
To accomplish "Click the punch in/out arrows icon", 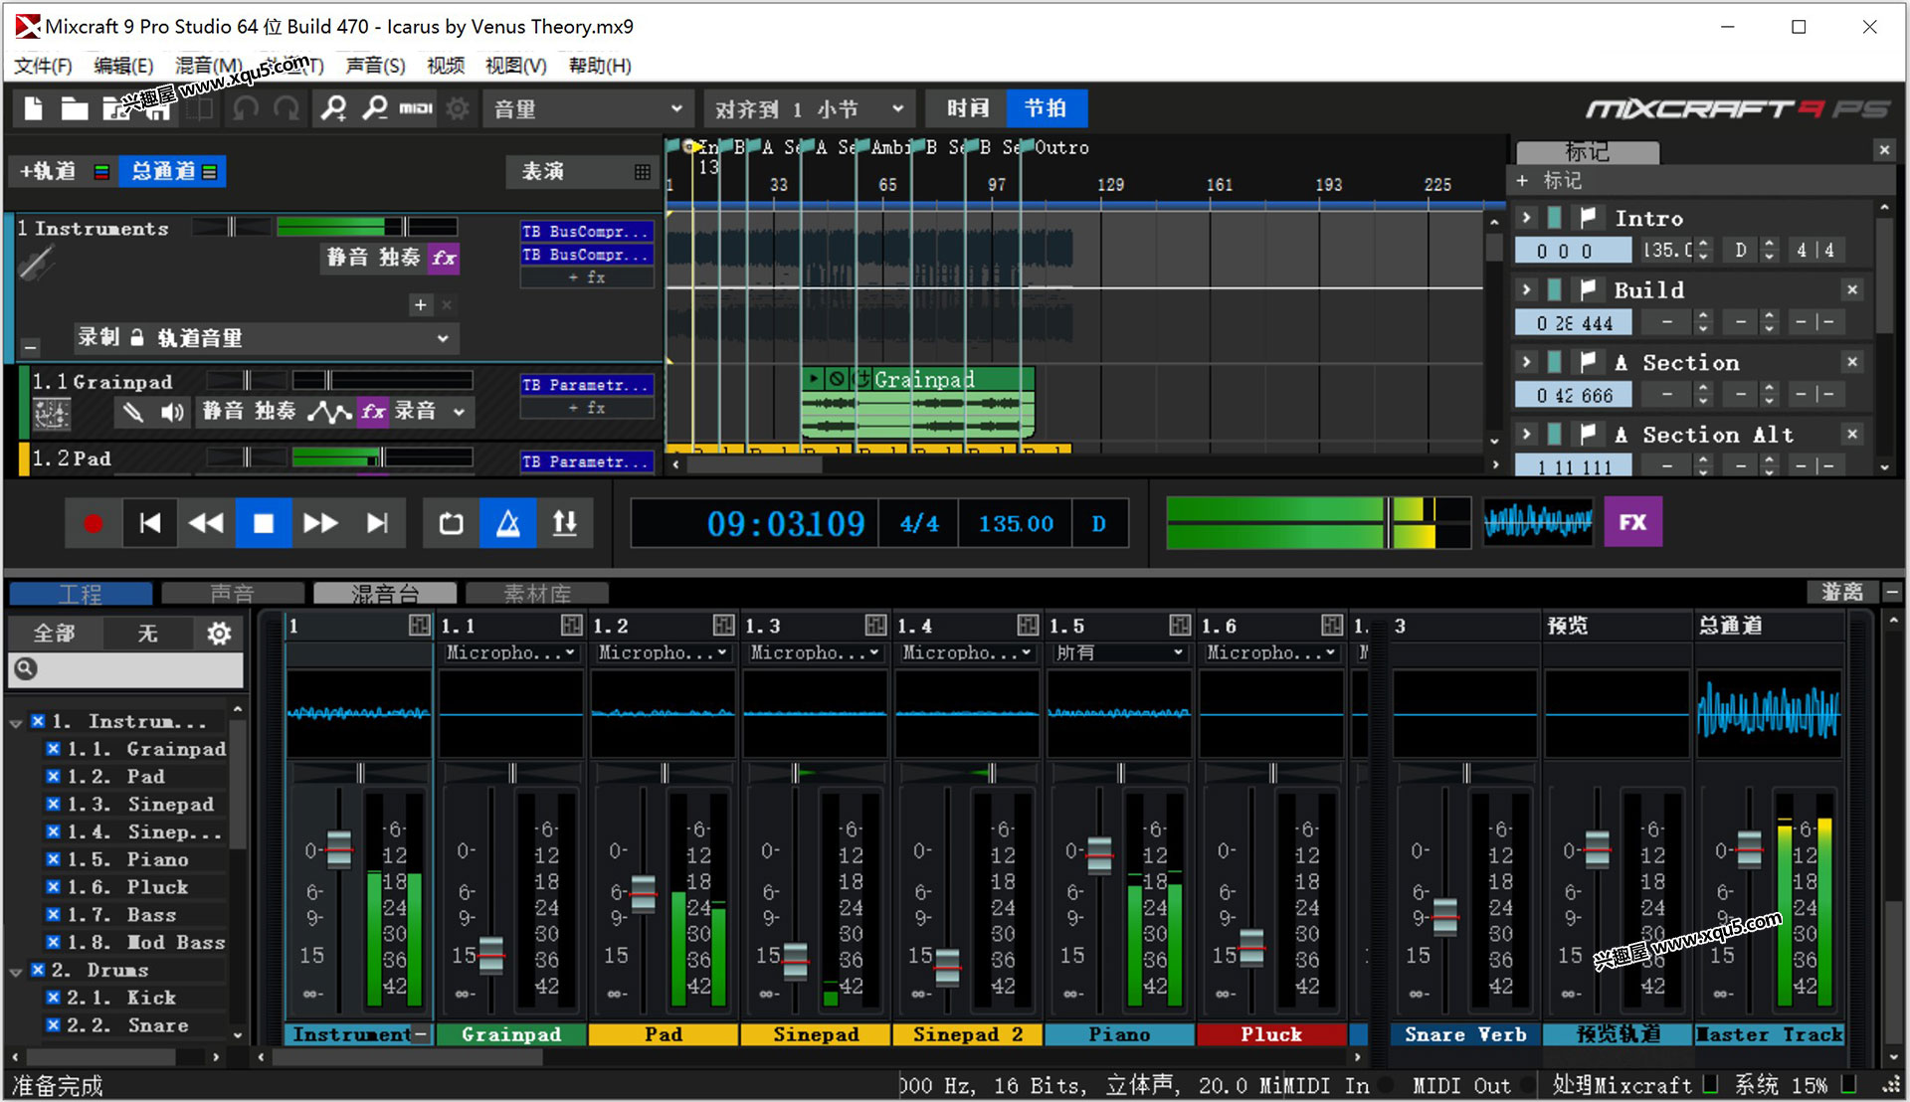I will point(565,523).
